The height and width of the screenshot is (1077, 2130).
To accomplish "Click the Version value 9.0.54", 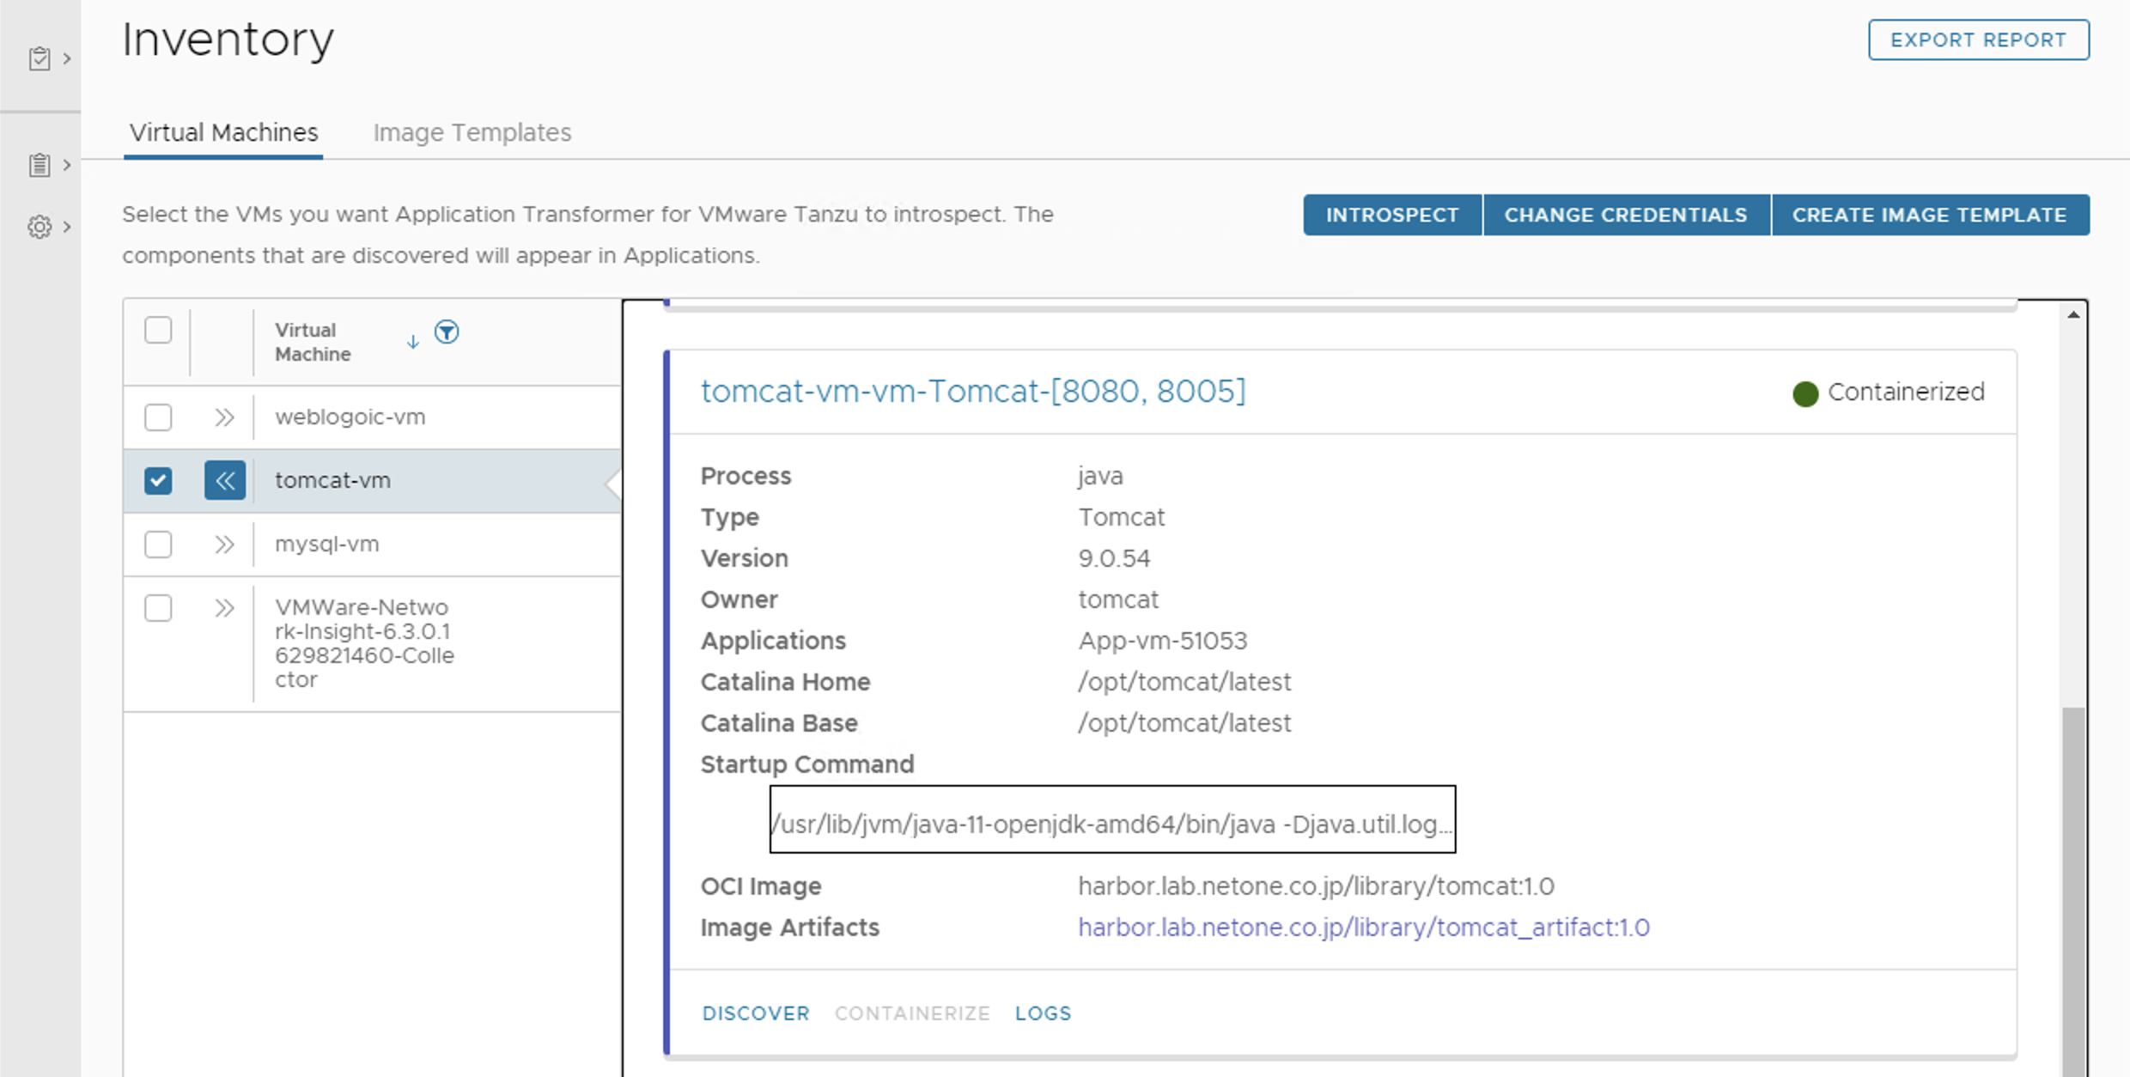I will [1114, 558].
